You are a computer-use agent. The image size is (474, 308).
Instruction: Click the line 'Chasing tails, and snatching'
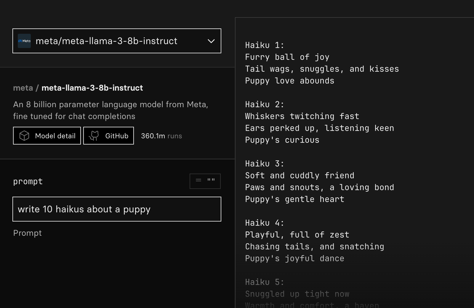tap(314, 246)
